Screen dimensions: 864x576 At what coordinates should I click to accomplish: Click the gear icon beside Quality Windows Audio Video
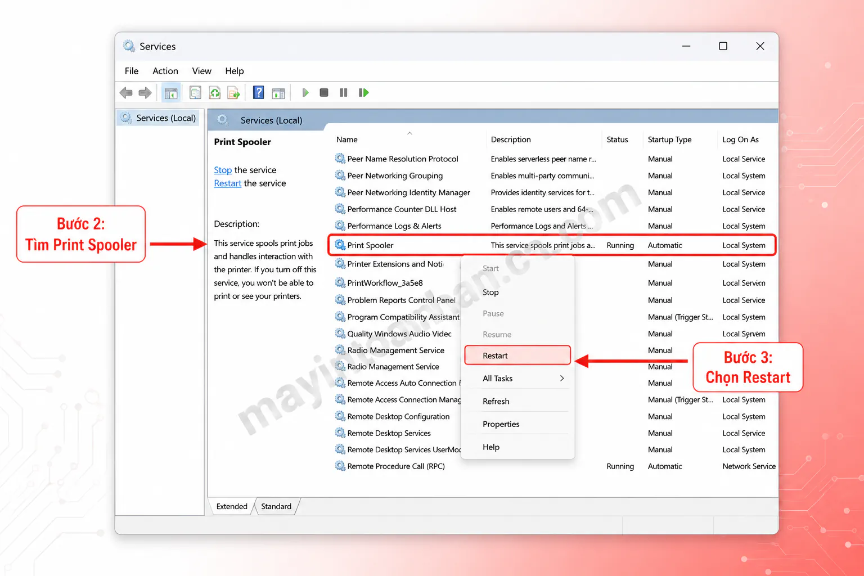(340, 334)
